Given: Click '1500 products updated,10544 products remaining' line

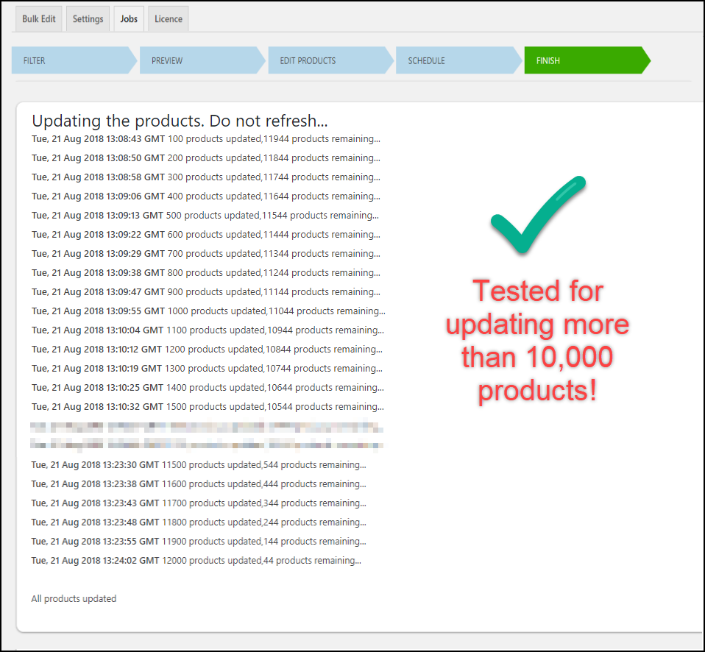Looking at the screenshot, I should (208, 406).
